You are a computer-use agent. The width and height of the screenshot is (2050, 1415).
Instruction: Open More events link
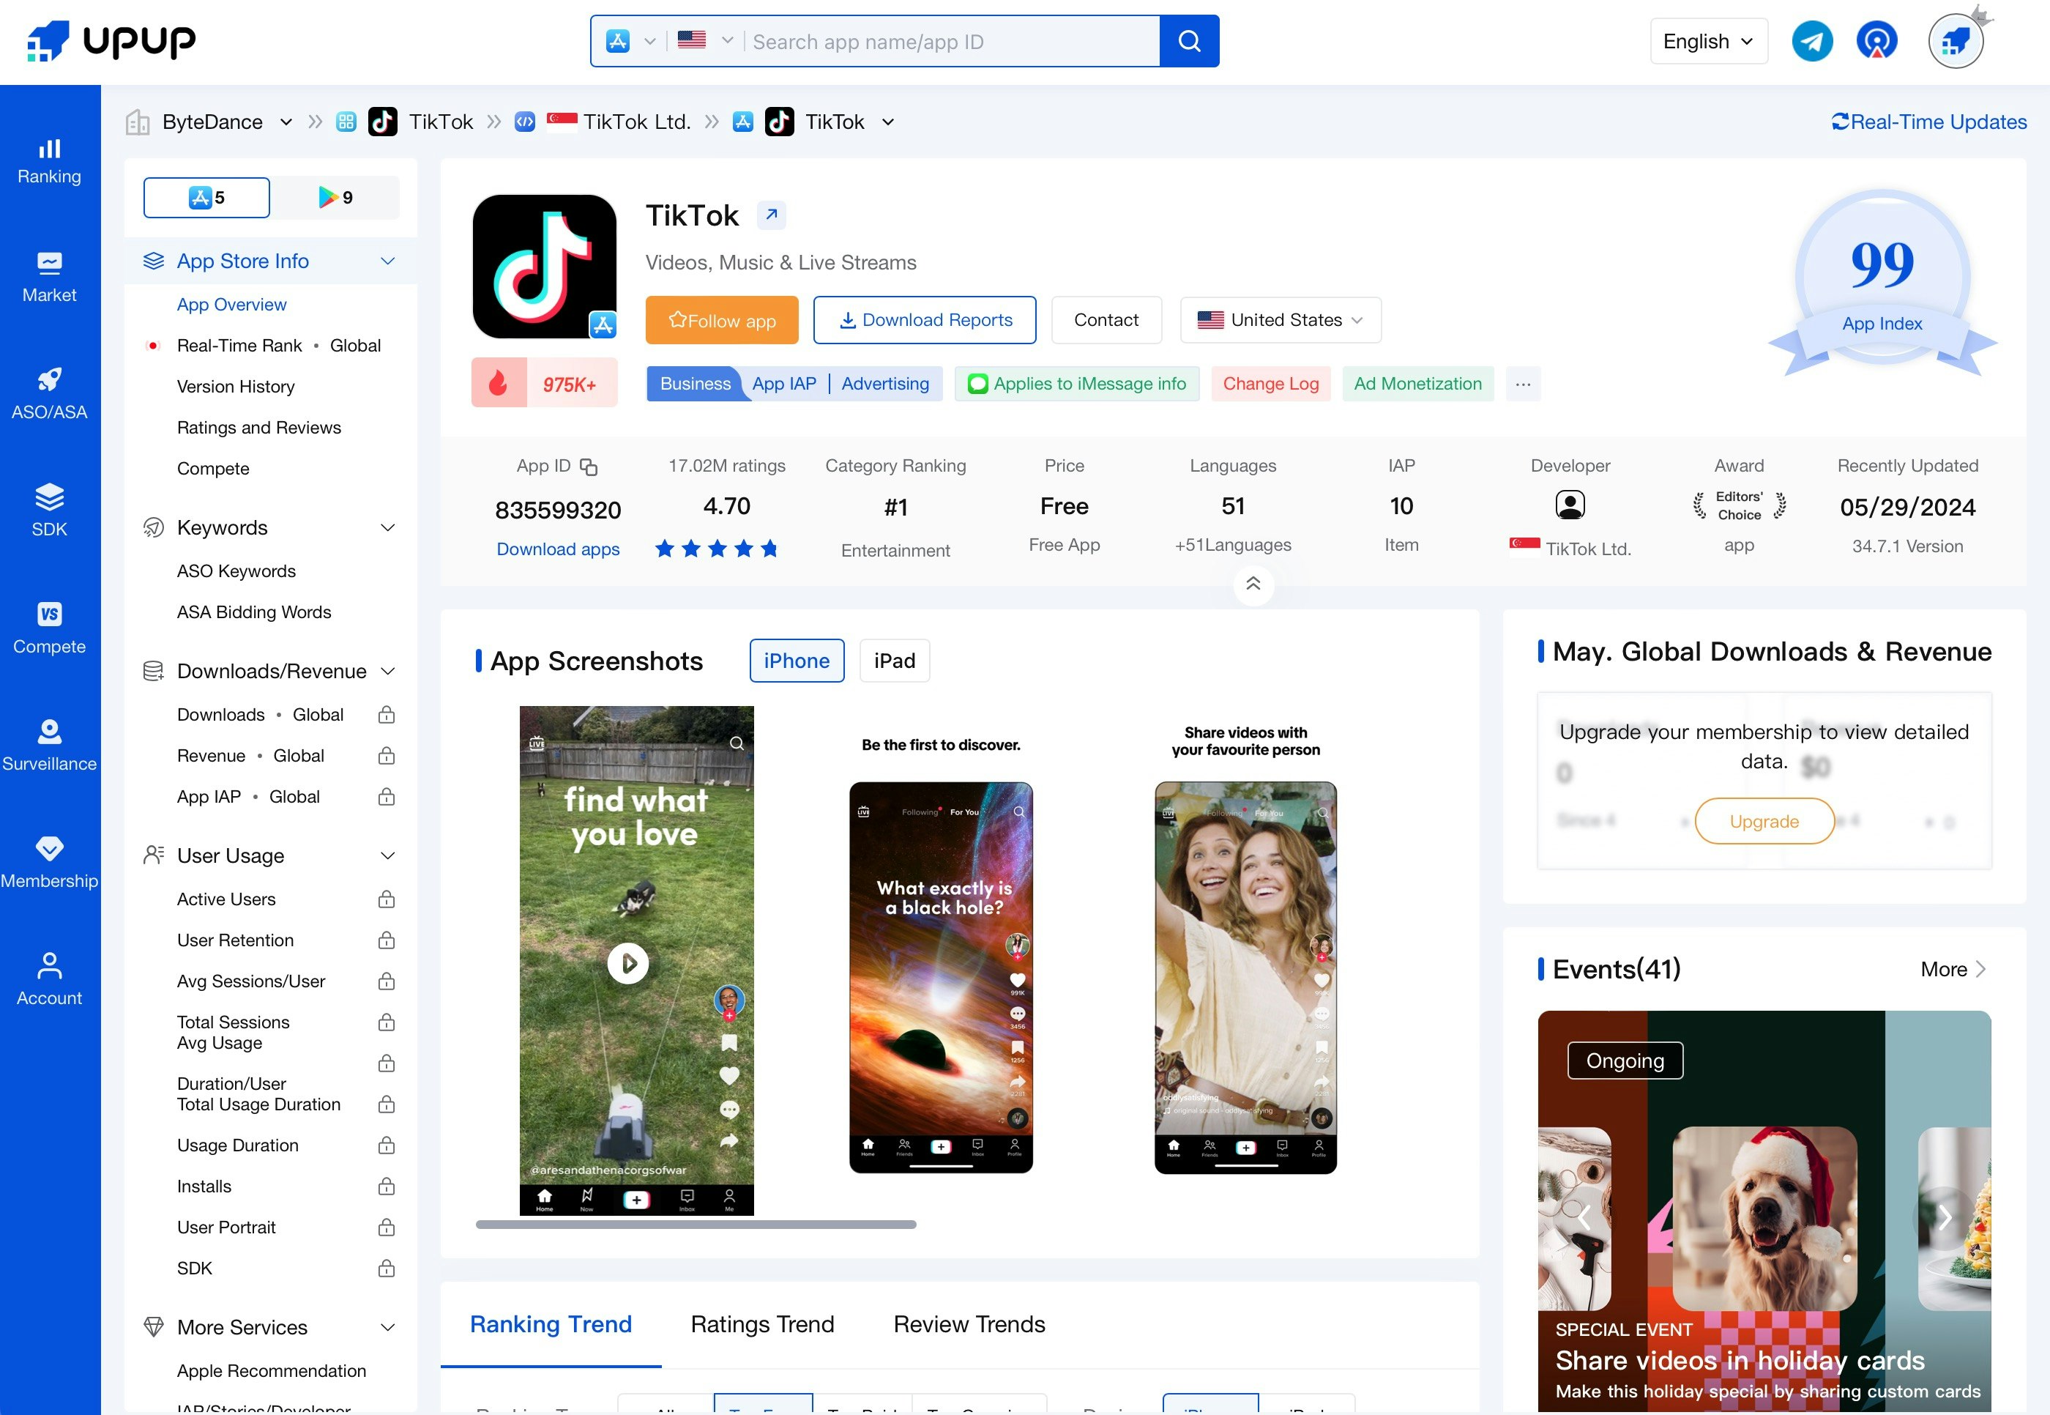click(x=1953, y=969)
